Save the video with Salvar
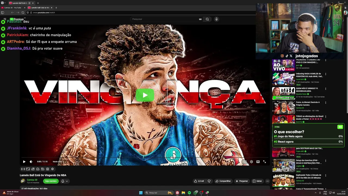Image resolution: width=348 pixels, height=196 pixels. (x=257, y=181)
